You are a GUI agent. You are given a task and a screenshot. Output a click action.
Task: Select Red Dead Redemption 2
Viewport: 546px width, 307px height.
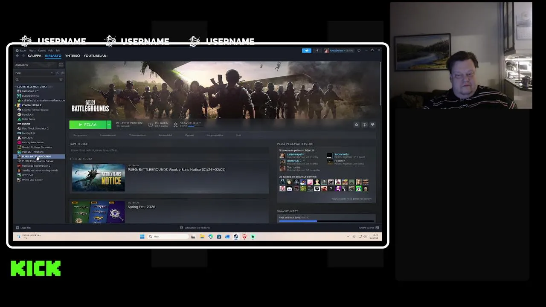pos(36,166)
